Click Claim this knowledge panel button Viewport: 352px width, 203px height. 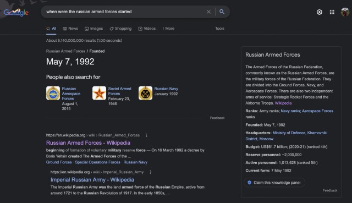(x=274, y=183)
